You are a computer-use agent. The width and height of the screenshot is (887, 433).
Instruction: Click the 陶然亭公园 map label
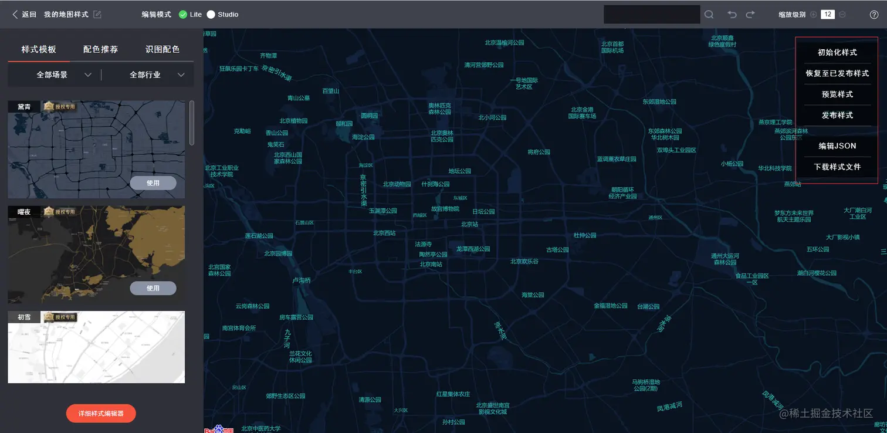[433, 255]
